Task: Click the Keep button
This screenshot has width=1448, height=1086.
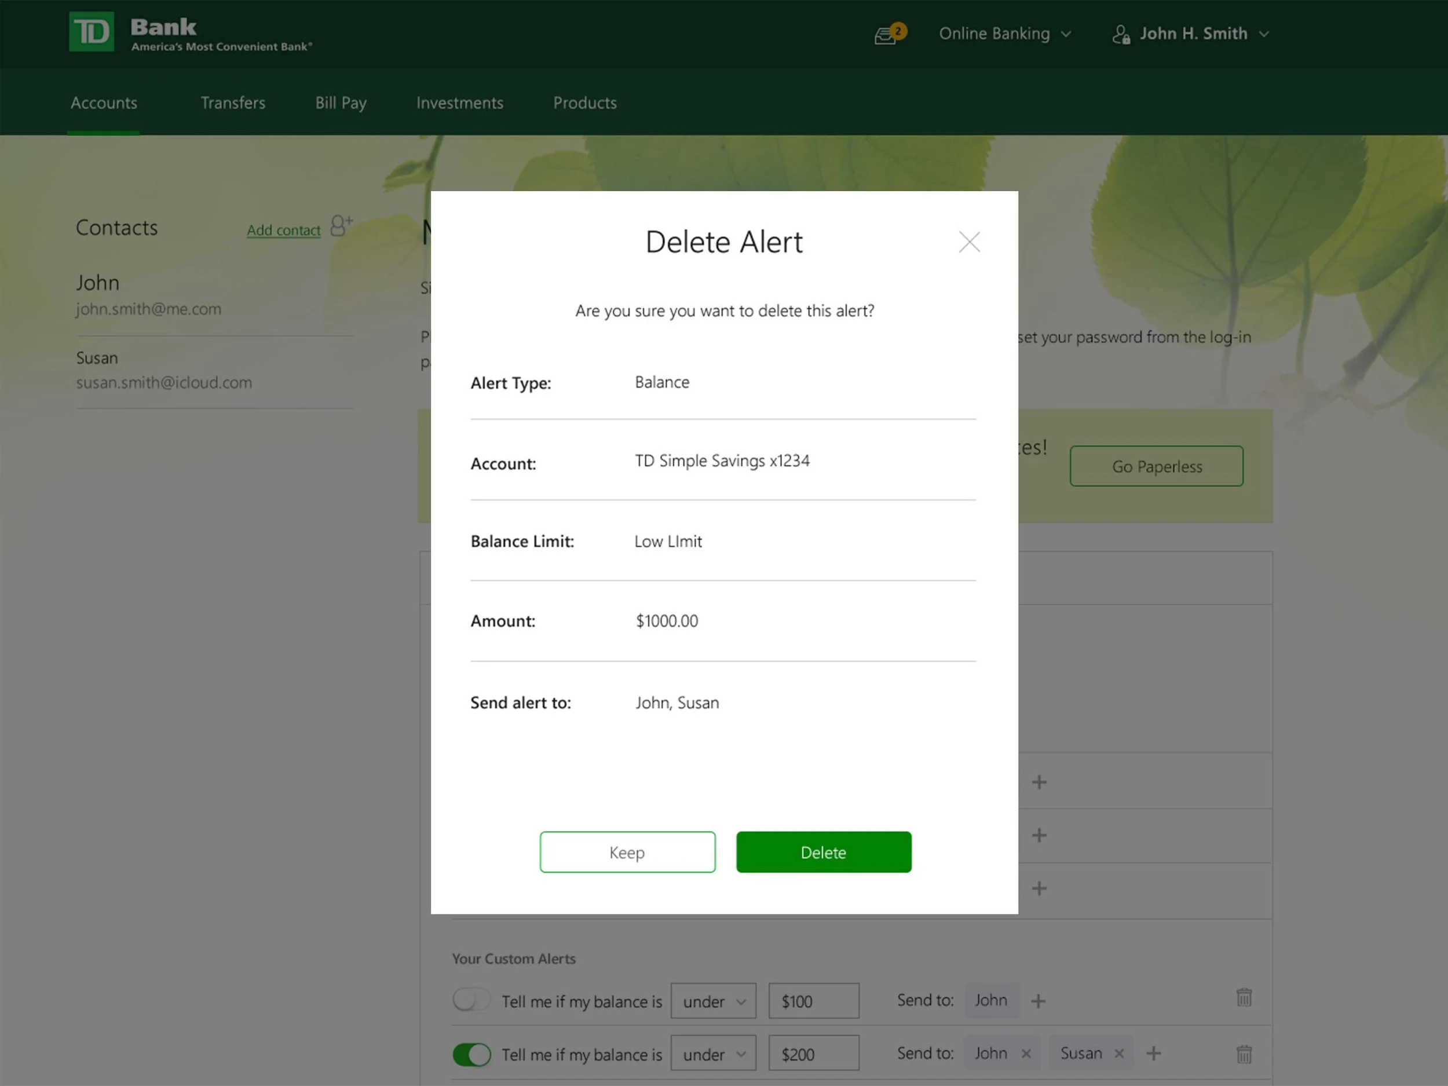Action: pyautogui.click(x=627, y=853)
